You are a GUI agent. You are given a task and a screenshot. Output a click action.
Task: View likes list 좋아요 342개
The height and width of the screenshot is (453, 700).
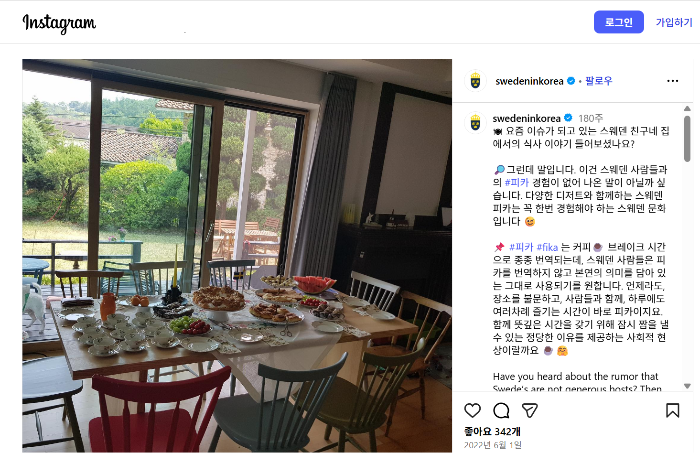pos(492,431)
